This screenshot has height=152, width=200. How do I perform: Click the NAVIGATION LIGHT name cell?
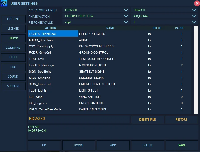pyautogui.click(x=93, y=65)
